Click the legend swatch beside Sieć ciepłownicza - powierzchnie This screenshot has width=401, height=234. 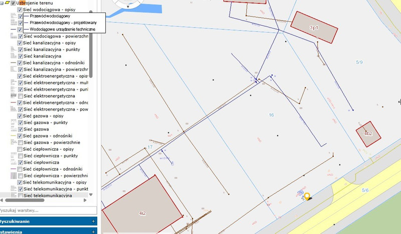click(14, 176)
